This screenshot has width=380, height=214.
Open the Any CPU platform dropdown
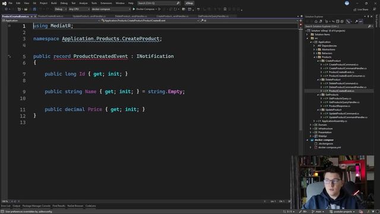(79, 10)
